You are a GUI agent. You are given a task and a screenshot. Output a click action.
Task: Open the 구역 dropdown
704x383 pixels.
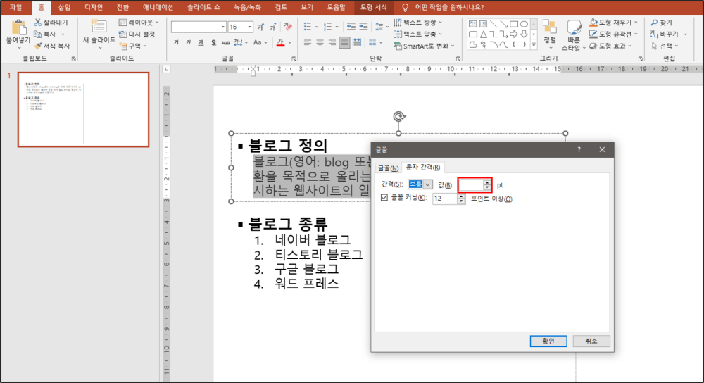point(133,46)
